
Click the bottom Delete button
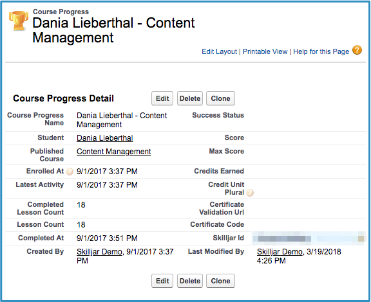coord(190,281)
